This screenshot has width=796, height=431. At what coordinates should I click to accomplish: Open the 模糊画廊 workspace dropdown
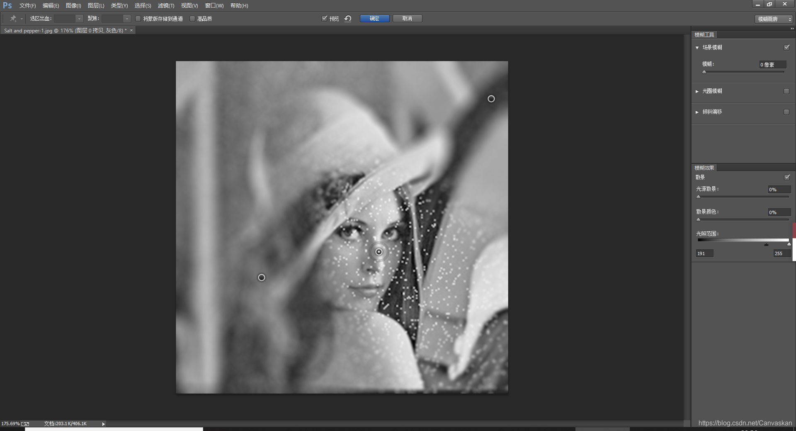[774, 19]
